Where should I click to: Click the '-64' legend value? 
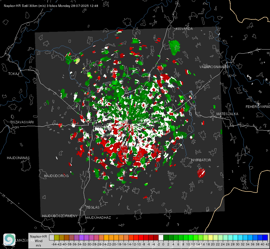[x=54, y=244]
